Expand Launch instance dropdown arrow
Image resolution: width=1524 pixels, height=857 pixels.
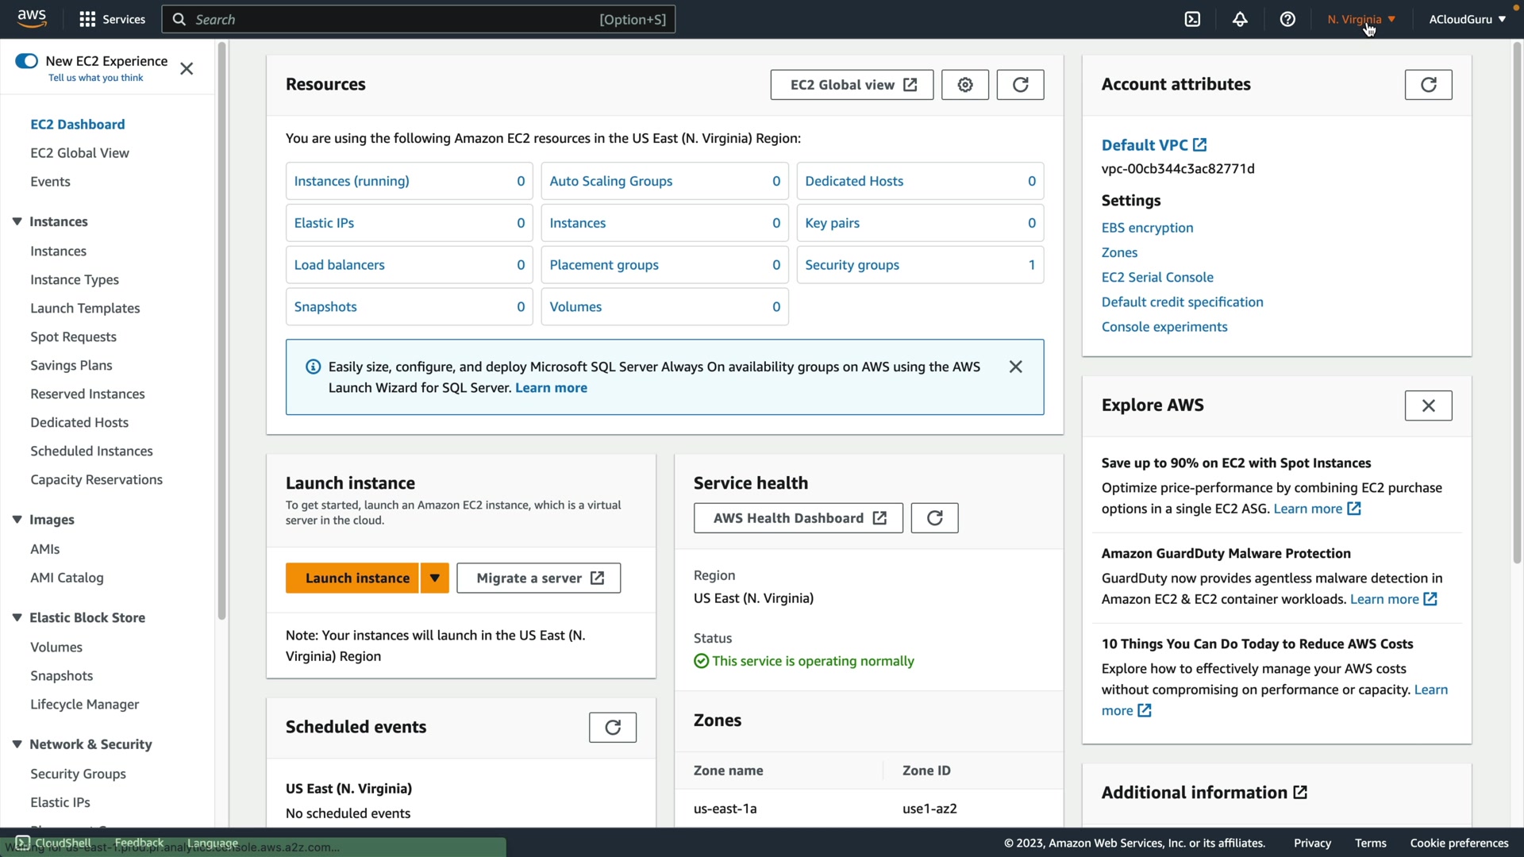pos(434,578)
